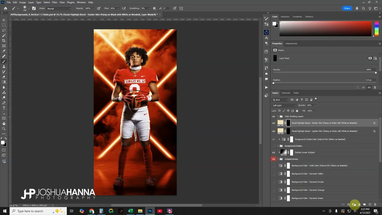
Task: Select the Gradient tool
Action: [x=4, y=82]
